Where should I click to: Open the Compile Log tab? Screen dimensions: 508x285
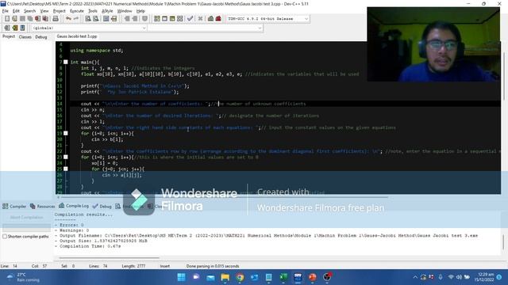pyautogui.click(x=74, y=206)
